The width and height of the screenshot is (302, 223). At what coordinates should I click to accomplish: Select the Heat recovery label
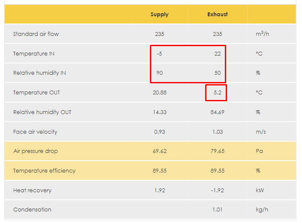pyautogui.click(x=33, y=191)
